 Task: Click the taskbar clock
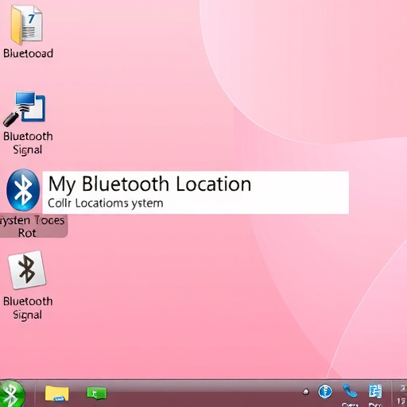pos(401,394)
